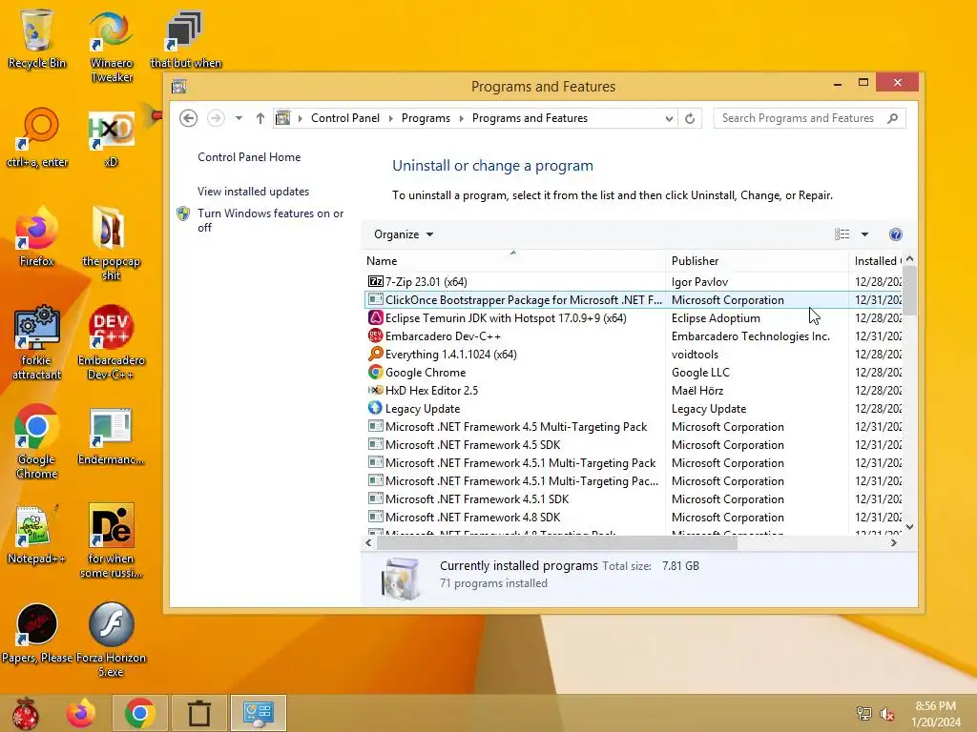Click the trash can taskbar icon
This screenshot has height=732, width=977.
[x=198, y=713]
